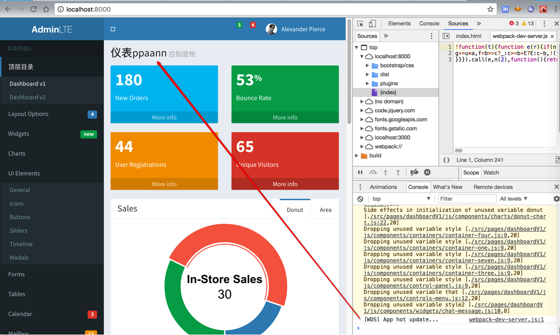Click the red error count indicator
This screenshot has height=335, width=560.
point(514,23)
